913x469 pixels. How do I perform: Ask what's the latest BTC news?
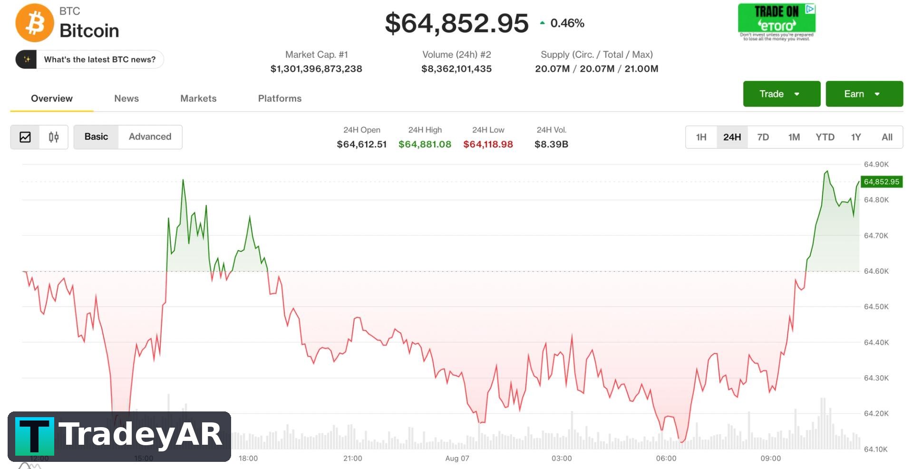pyautogui.click(x=100, y=59)
